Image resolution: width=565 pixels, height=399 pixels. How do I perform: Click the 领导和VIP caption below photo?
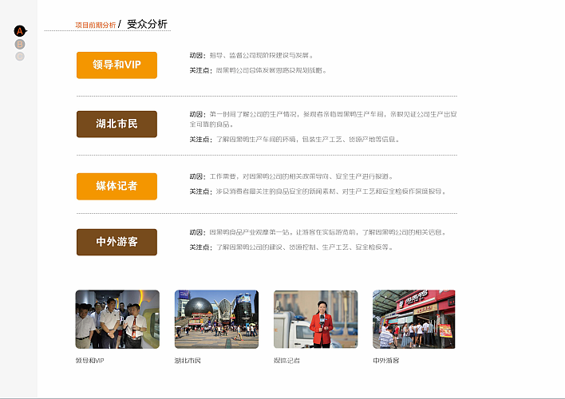click(89, 361)
